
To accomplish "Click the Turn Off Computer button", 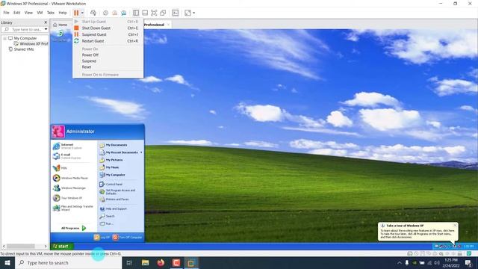I will [128, 238].
